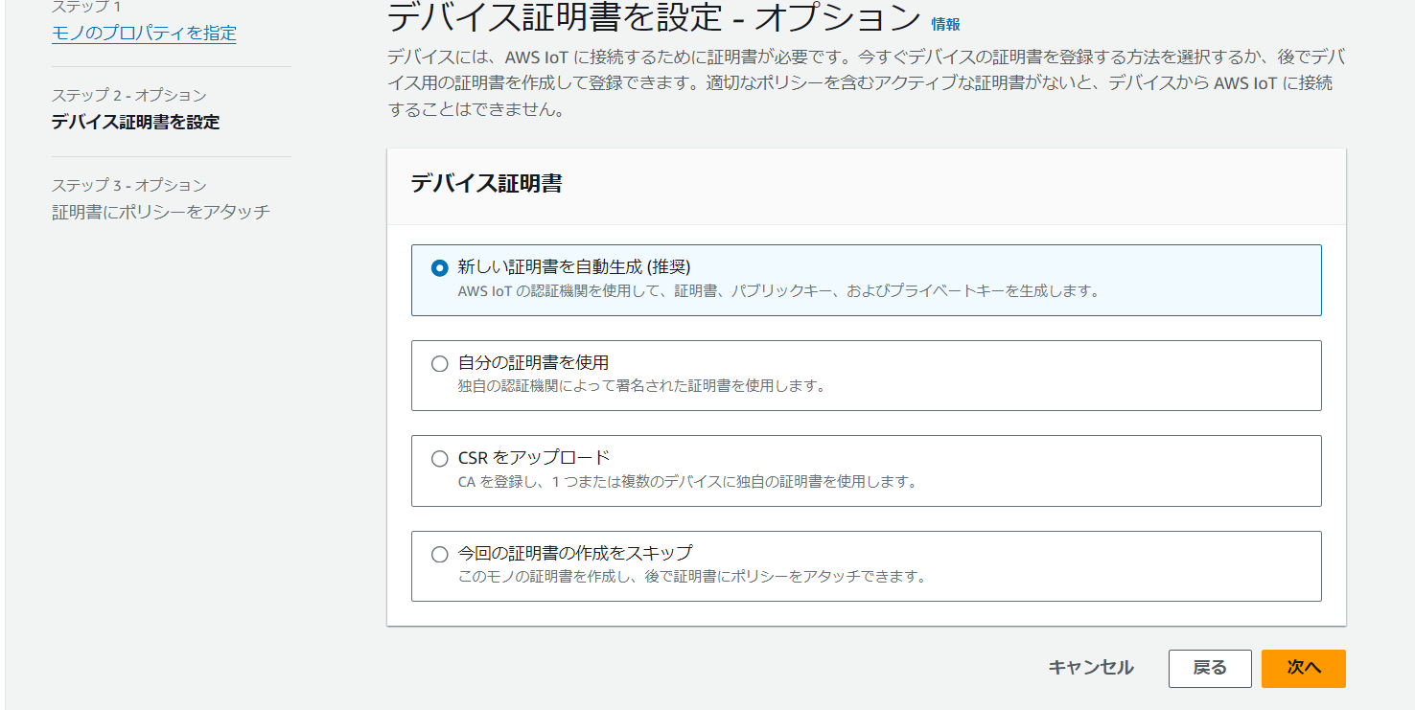Click the 戻る button
The width and height of the screenshot is (1415, 710).
(x=1210, y=669)
